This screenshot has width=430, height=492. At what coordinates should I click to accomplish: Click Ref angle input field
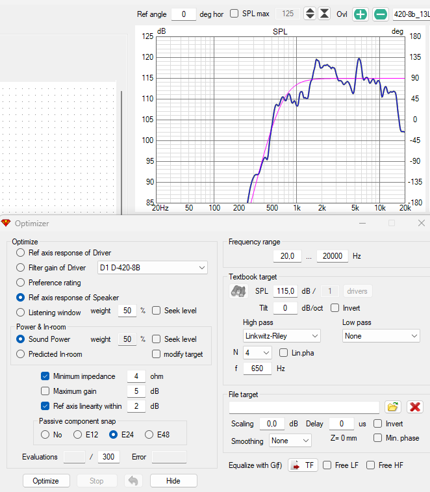(x=184, y=14)
